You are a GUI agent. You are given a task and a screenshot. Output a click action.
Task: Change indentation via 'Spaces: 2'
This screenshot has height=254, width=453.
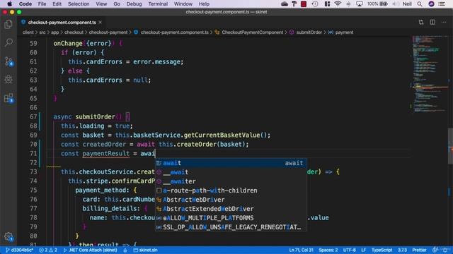pos(328,250)
